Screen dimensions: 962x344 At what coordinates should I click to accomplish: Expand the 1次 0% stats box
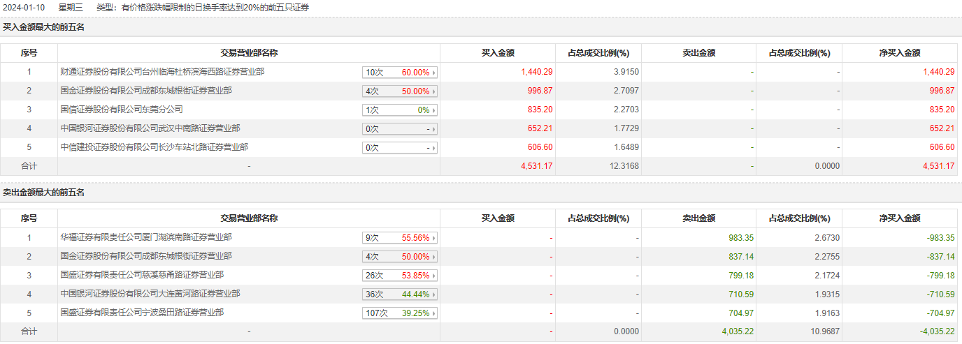[x=400, y=110]
